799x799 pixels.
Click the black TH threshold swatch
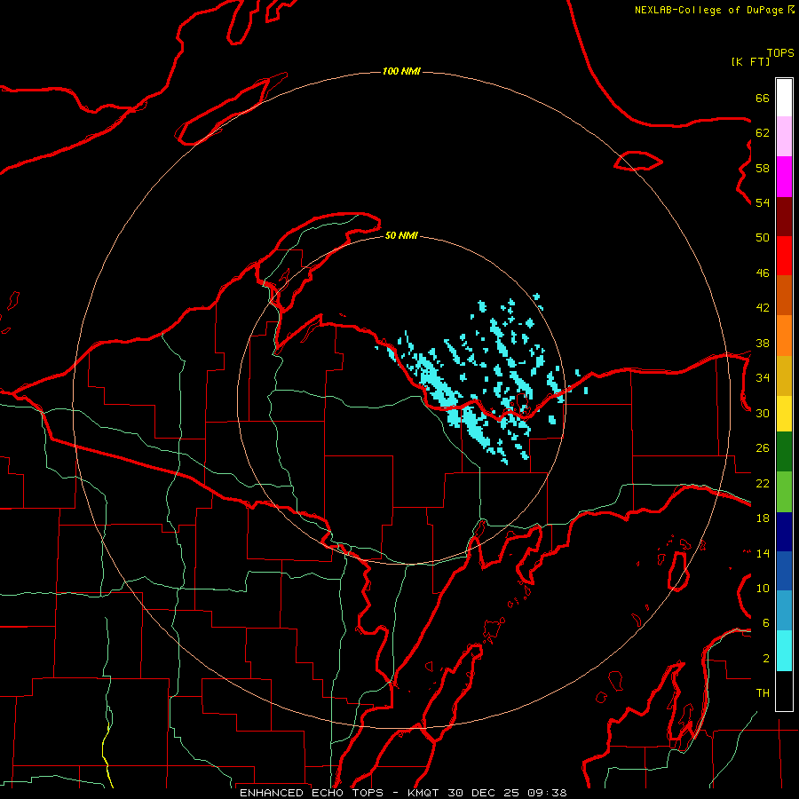[x=784, y=691]
